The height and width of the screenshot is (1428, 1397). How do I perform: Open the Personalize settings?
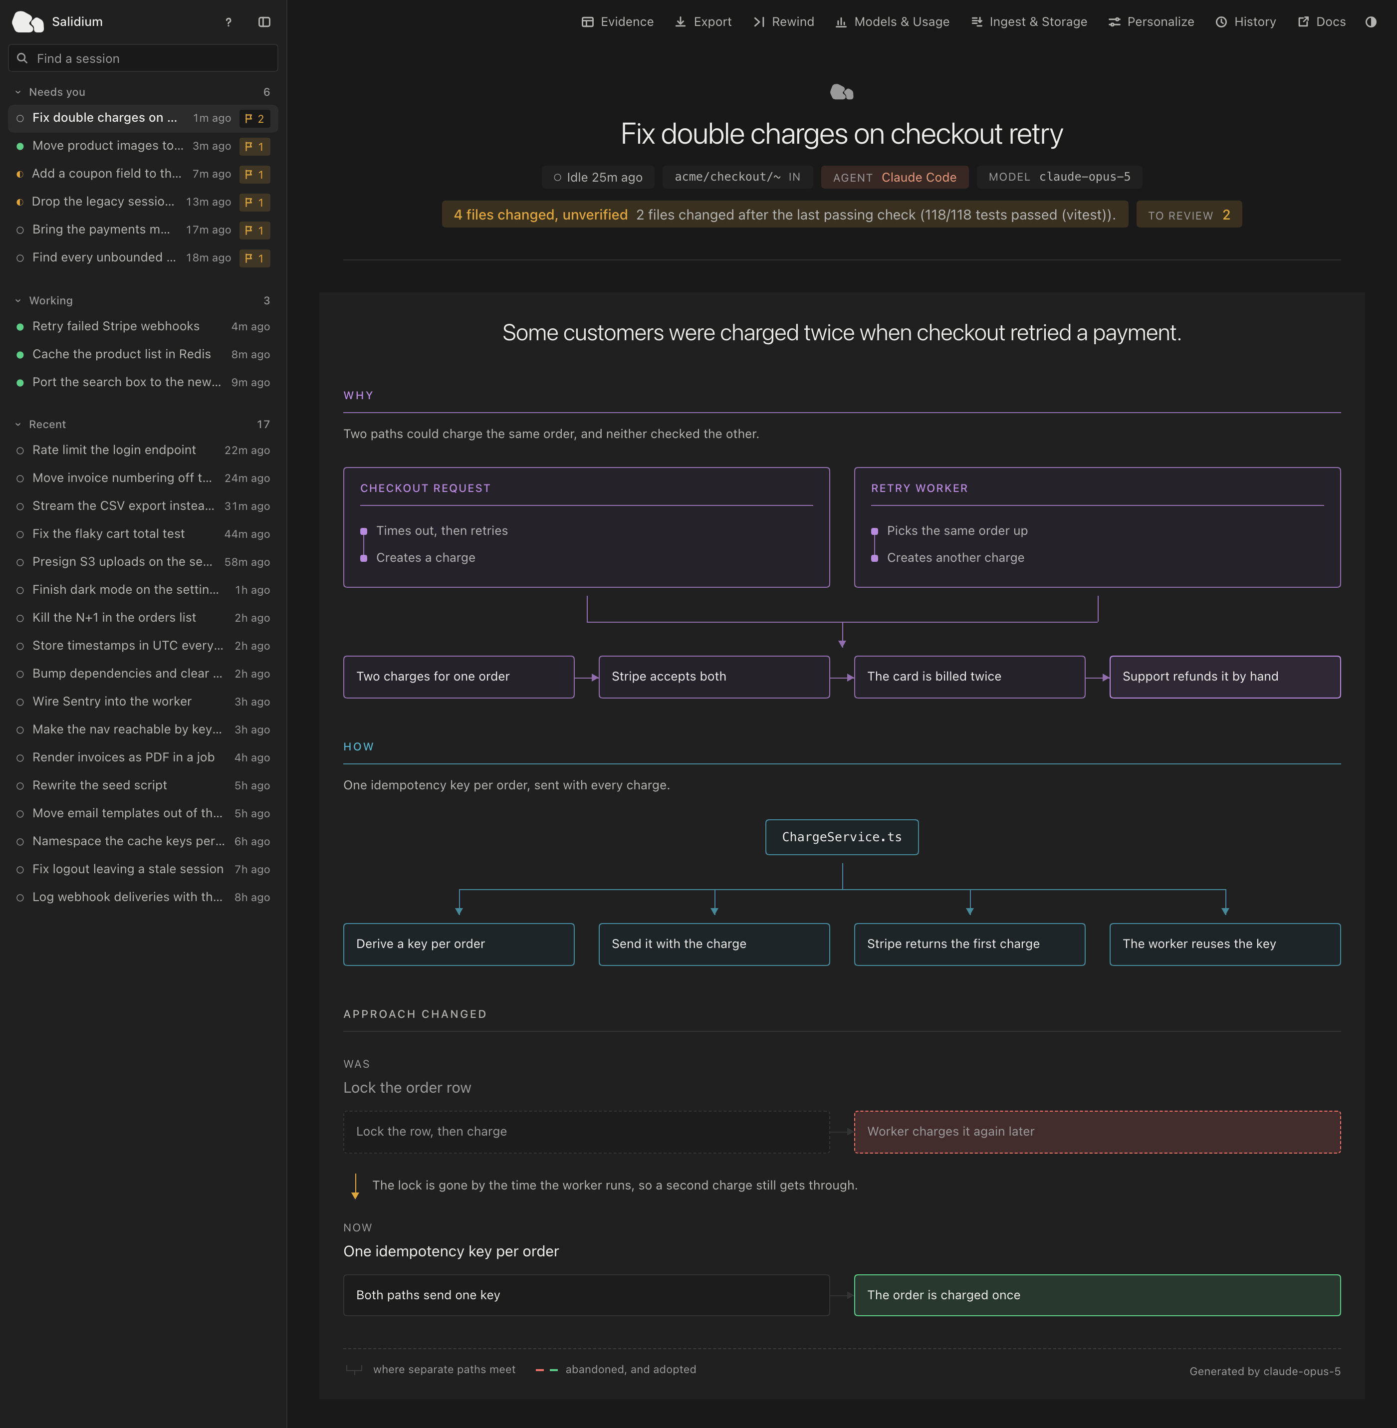[1151, 22]
